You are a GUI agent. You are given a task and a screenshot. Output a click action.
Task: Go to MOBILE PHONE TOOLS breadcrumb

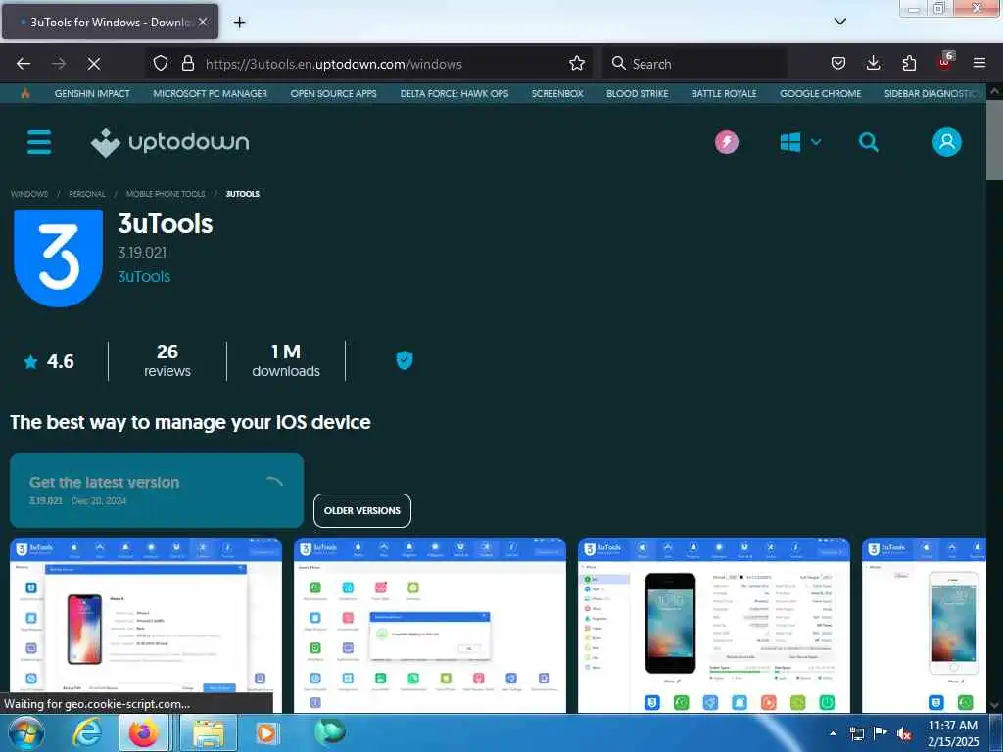[x=166, y=194]
